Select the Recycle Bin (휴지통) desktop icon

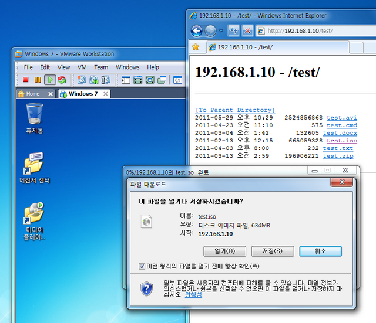tap(35, 118)
